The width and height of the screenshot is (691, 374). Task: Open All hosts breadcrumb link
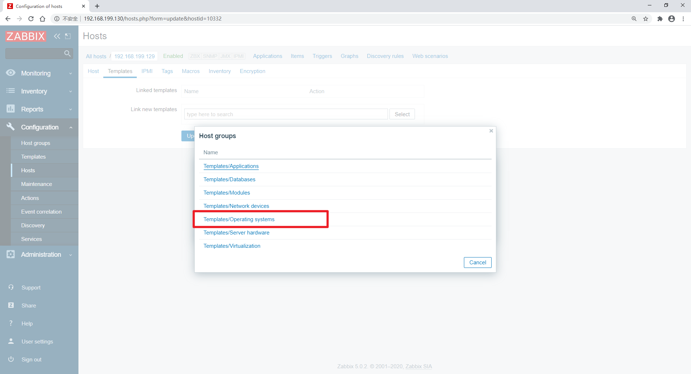point(96,56)
